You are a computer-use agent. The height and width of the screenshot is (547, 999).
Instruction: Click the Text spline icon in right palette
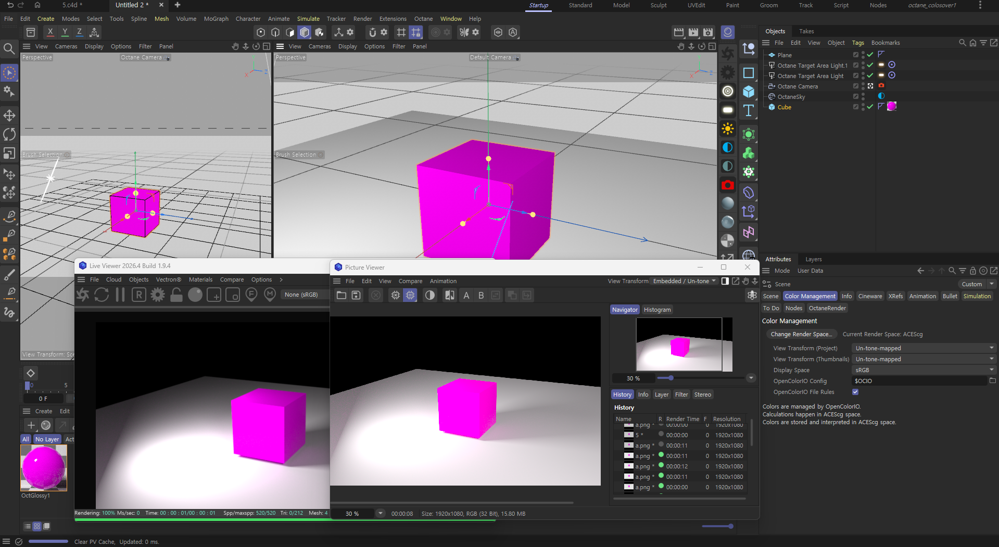pos(749,110)
